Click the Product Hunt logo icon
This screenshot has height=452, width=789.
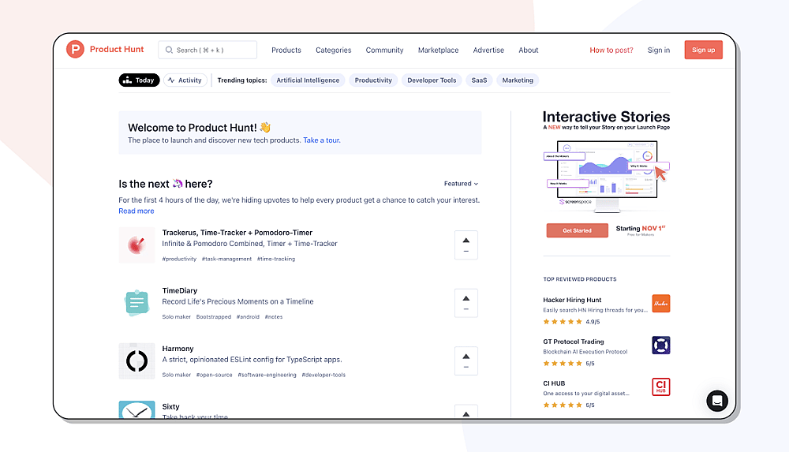click(x=75, y=50)
